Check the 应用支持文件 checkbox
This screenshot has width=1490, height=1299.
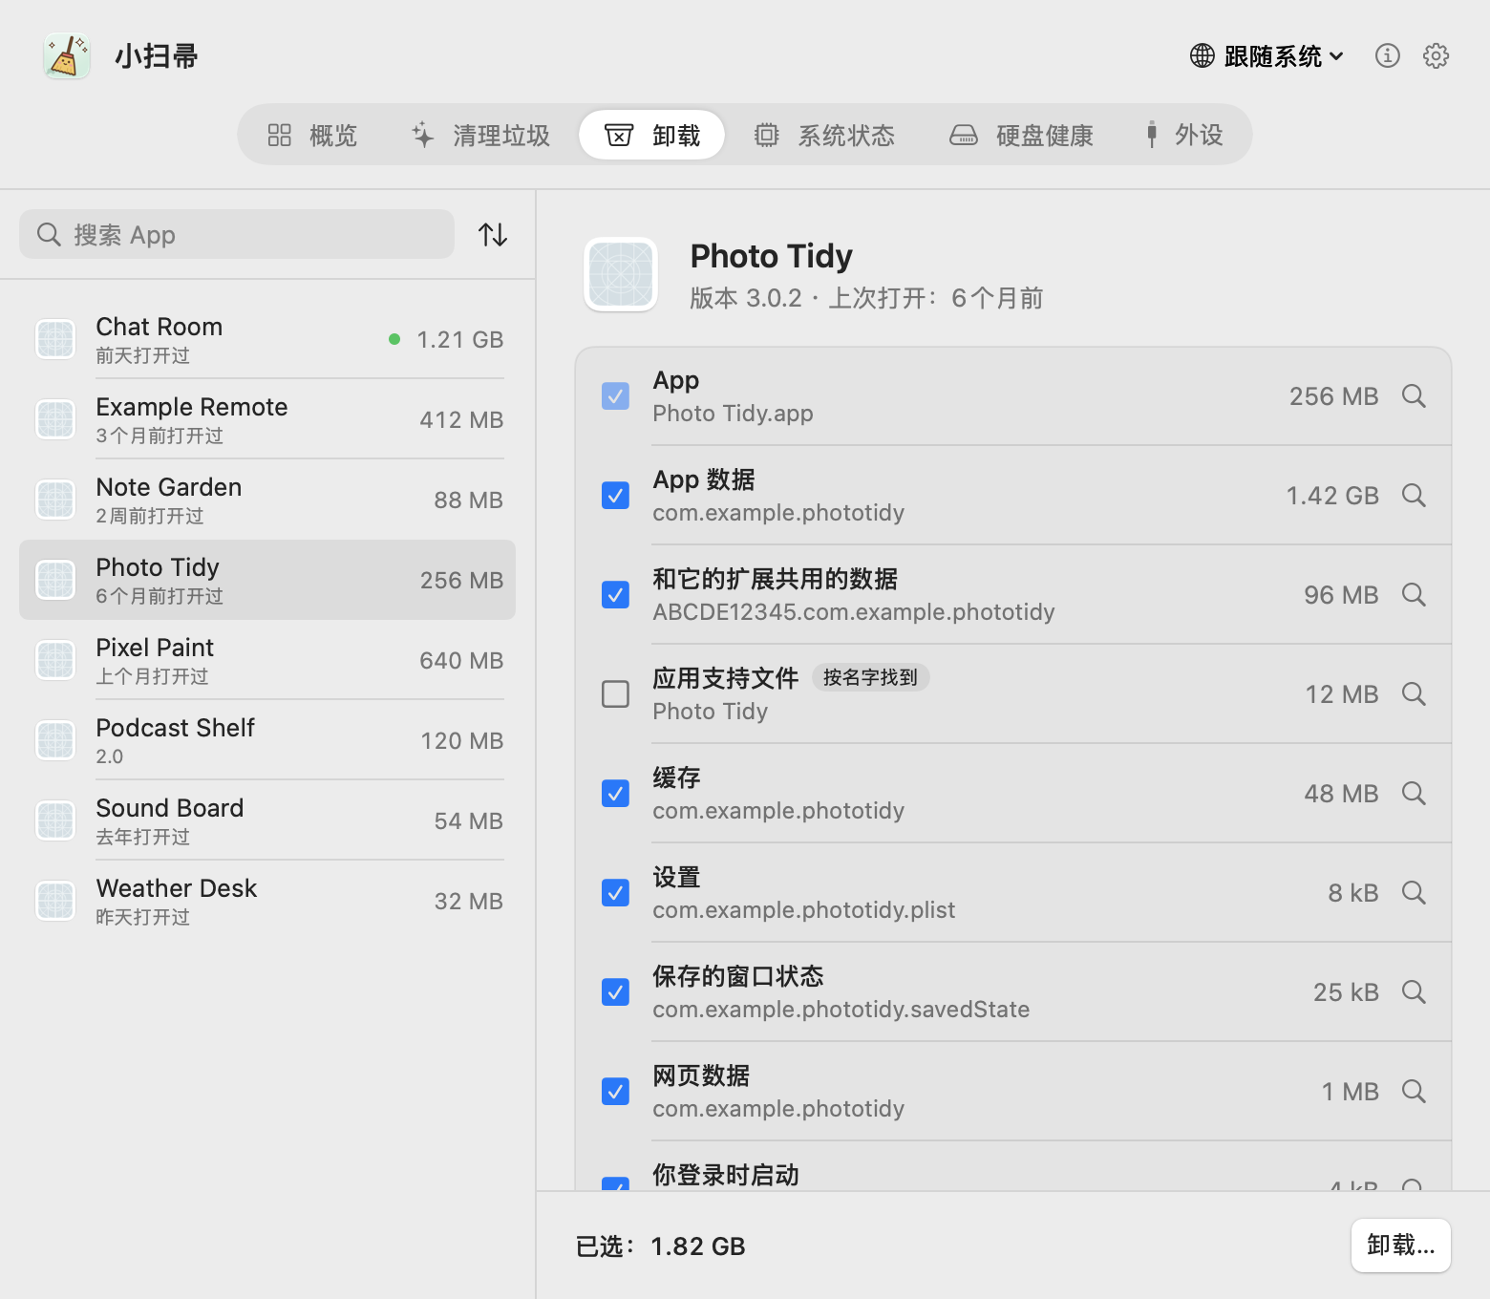tap(615, 693)
